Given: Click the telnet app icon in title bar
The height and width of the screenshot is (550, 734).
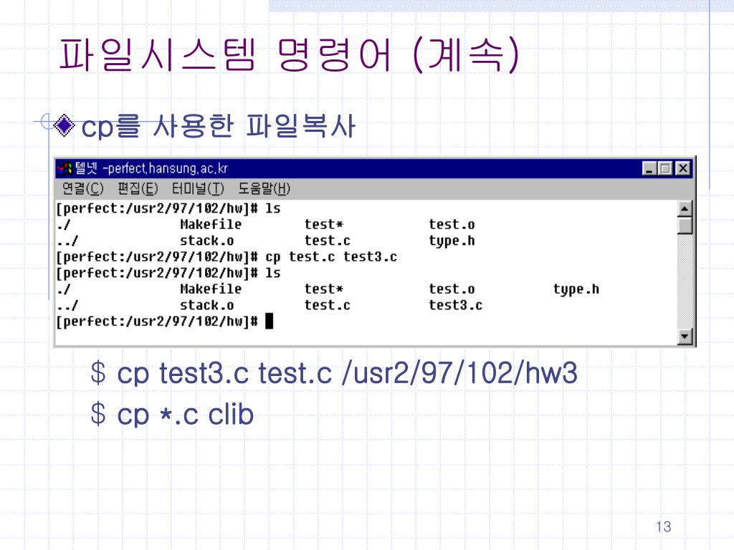Looking at the screenshot, I should pyautogui.click(x=65, y=168).
